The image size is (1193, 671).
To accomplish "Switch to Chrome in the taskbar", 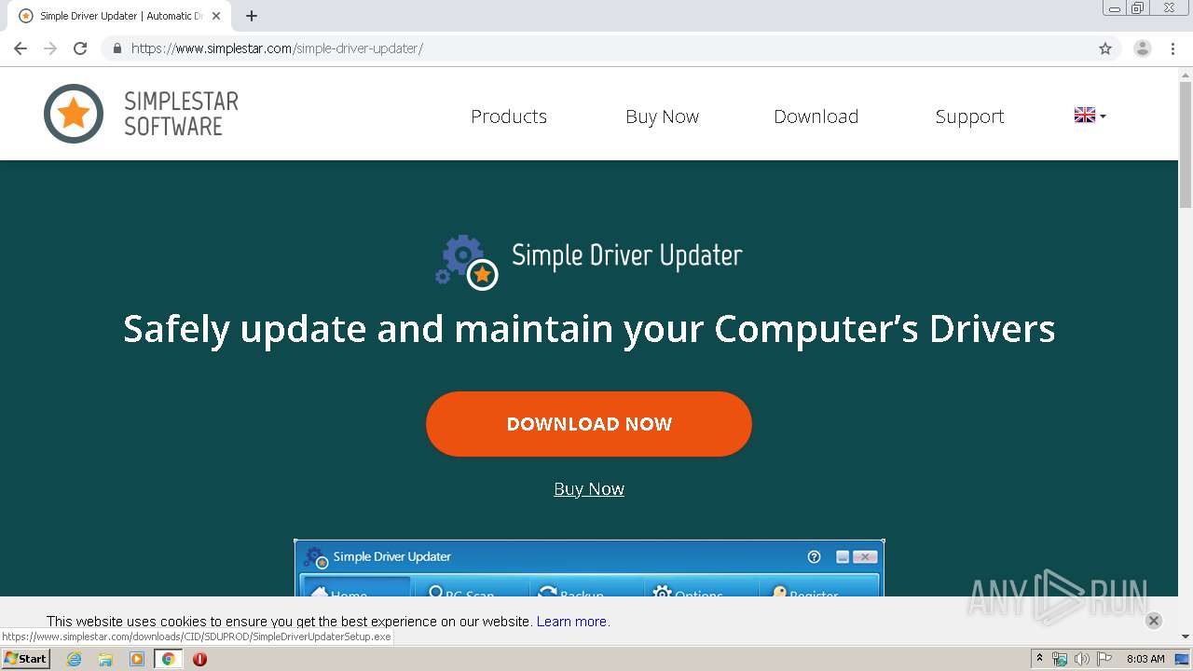I will (168, 659).
